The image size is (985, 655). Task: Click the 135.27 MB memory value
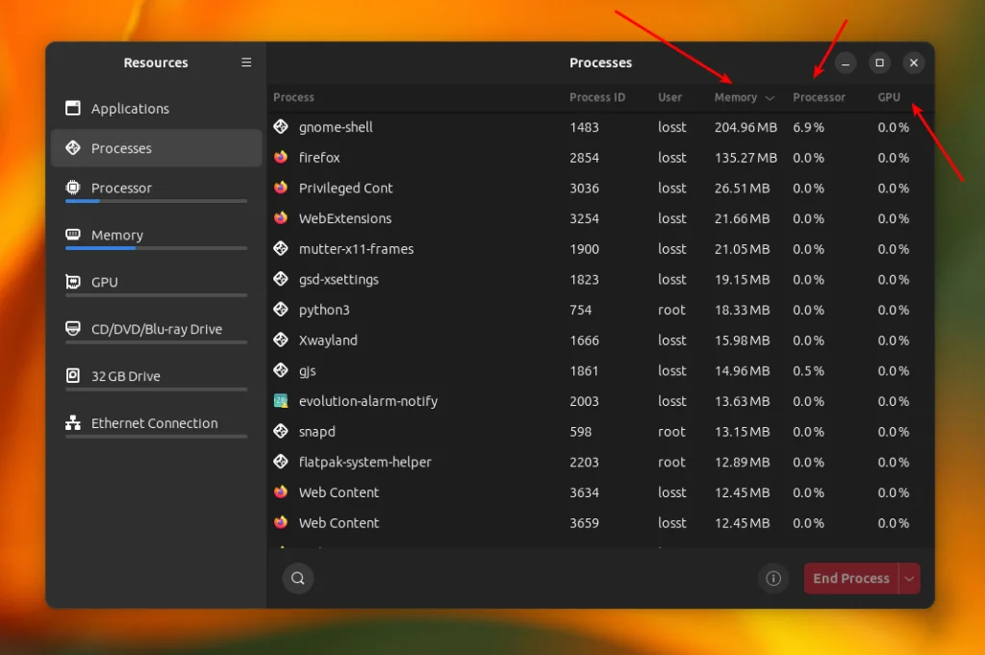[745, 158]
